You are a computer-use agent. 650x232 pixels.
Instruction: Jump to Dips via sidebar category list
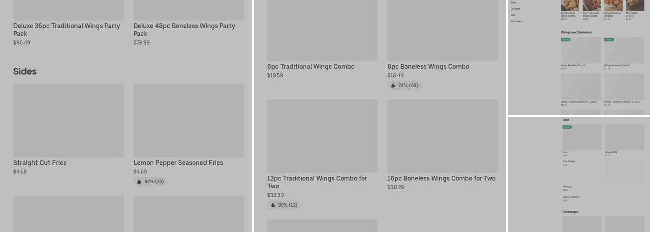[x=513, y=15]
